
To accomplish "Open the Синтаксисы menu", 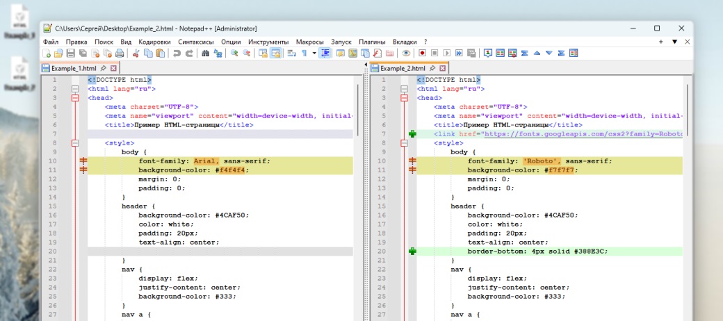I will coord(196,42).
